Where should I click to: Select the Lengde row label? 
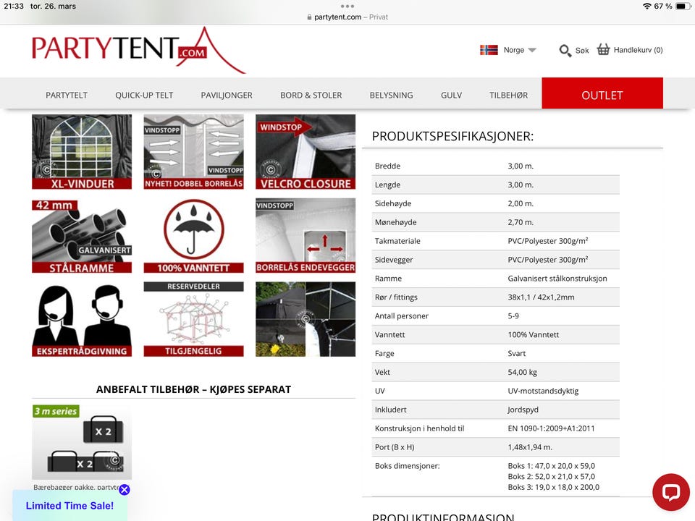[x=387, y=185]
